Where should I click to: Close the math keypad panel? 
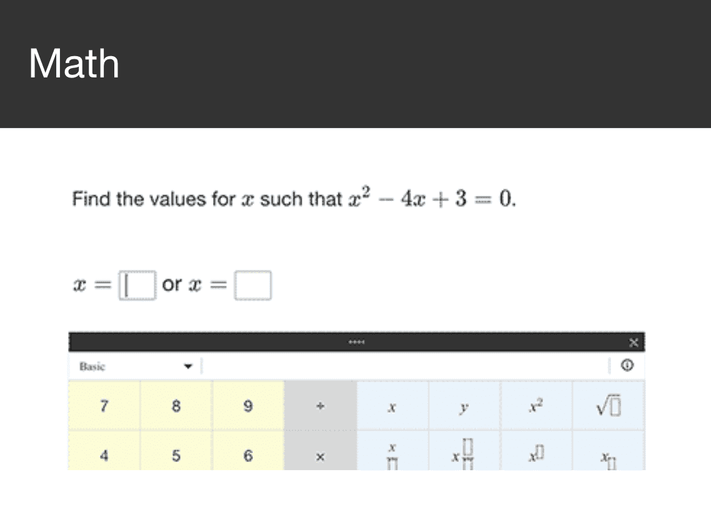[x=634, y=342]
